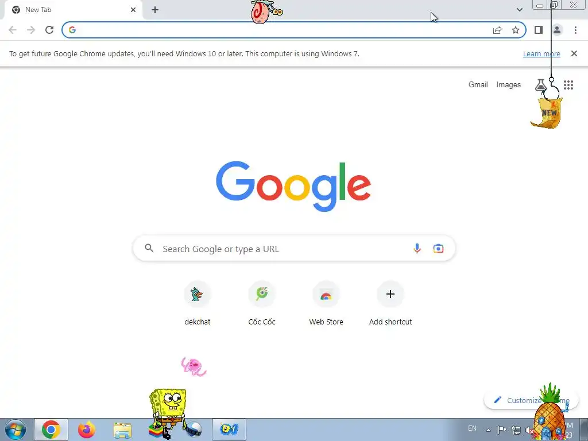Close the New Tab tab

pyautogui.click(x=133, y=10)
